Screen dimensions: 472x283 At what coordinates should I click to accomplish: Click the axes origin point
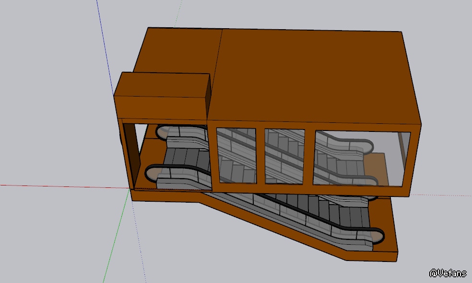[x=130, y=187]
